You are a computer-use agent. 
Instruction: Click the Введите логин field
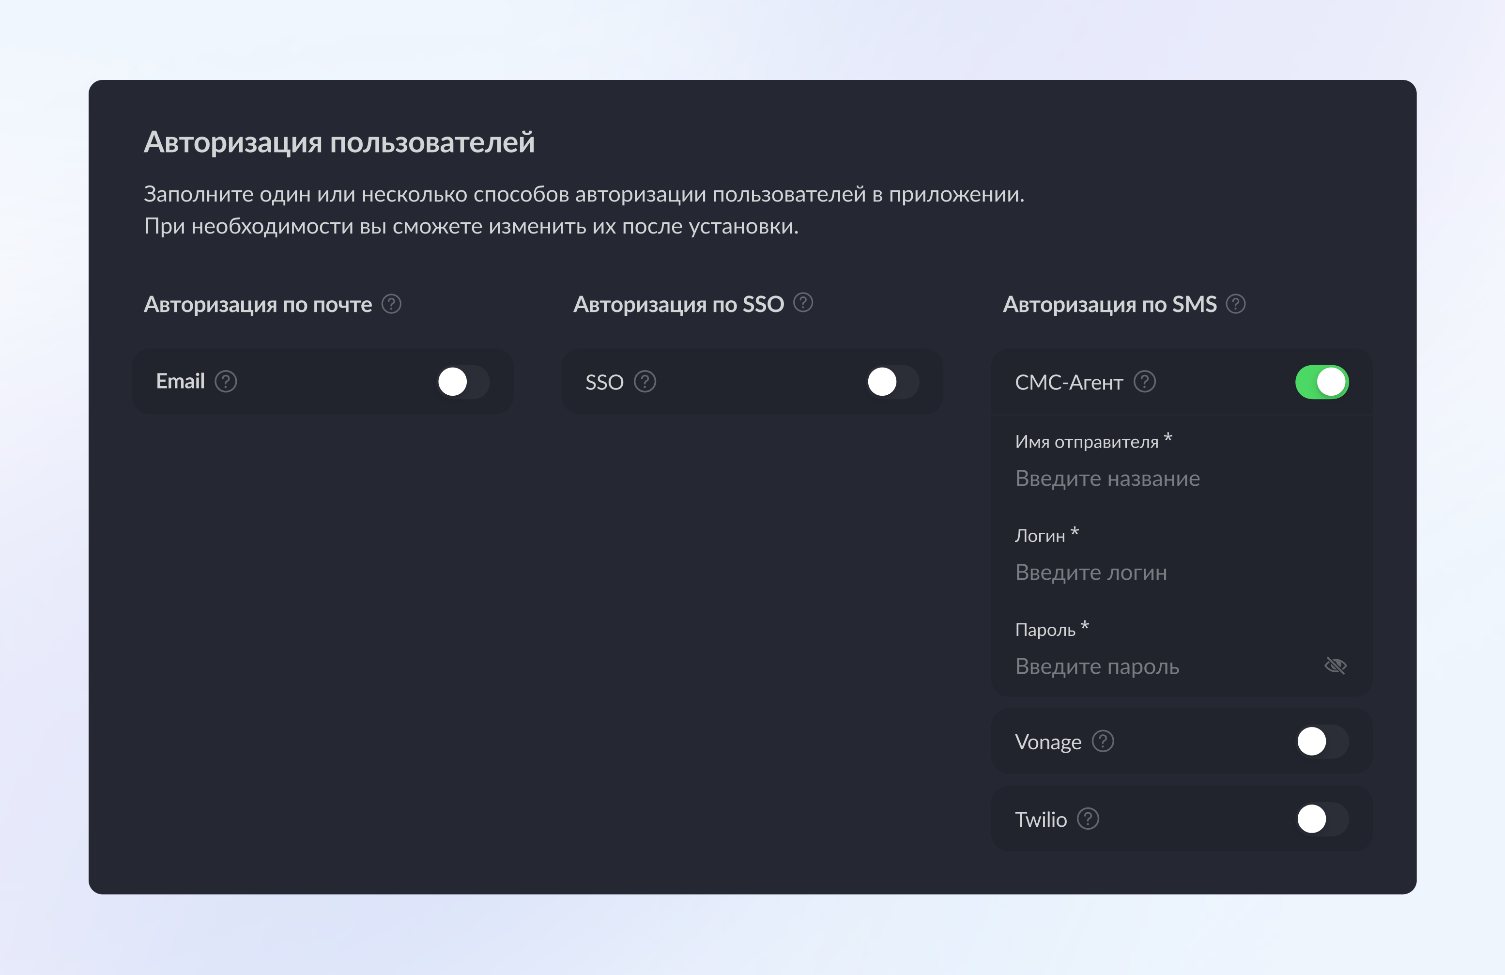tap(1164, 573)
